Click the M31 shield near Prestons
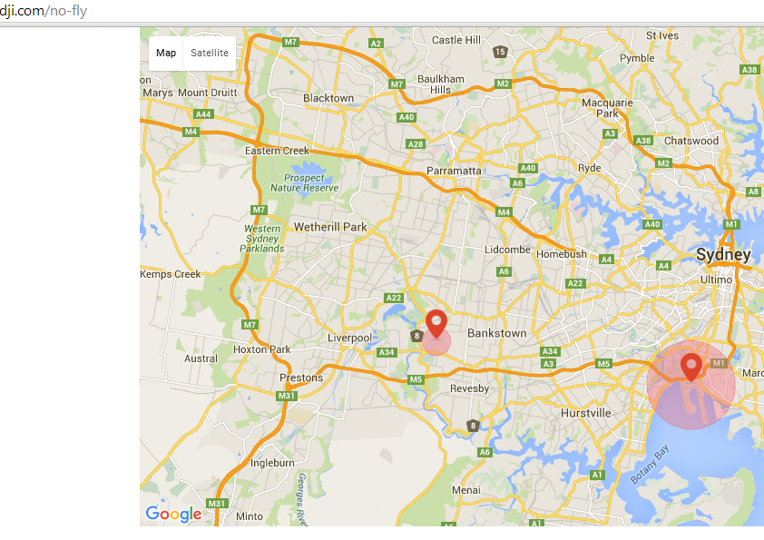This screenshot has width=764, height=540. [x=287, y=396]
